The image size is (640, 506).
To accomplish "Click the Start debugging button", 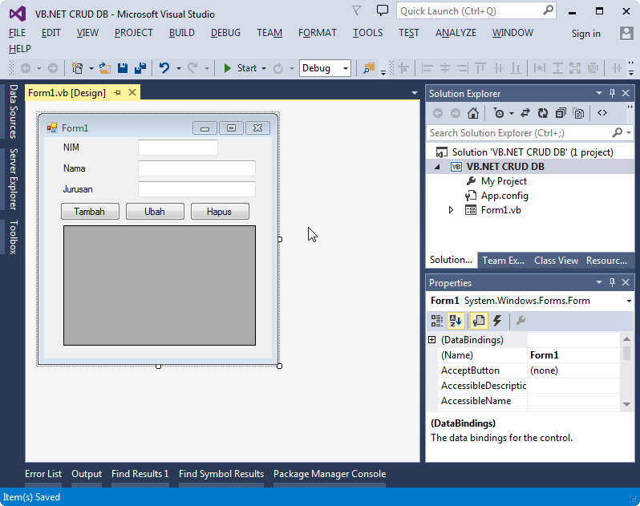I will pos(241,68).
